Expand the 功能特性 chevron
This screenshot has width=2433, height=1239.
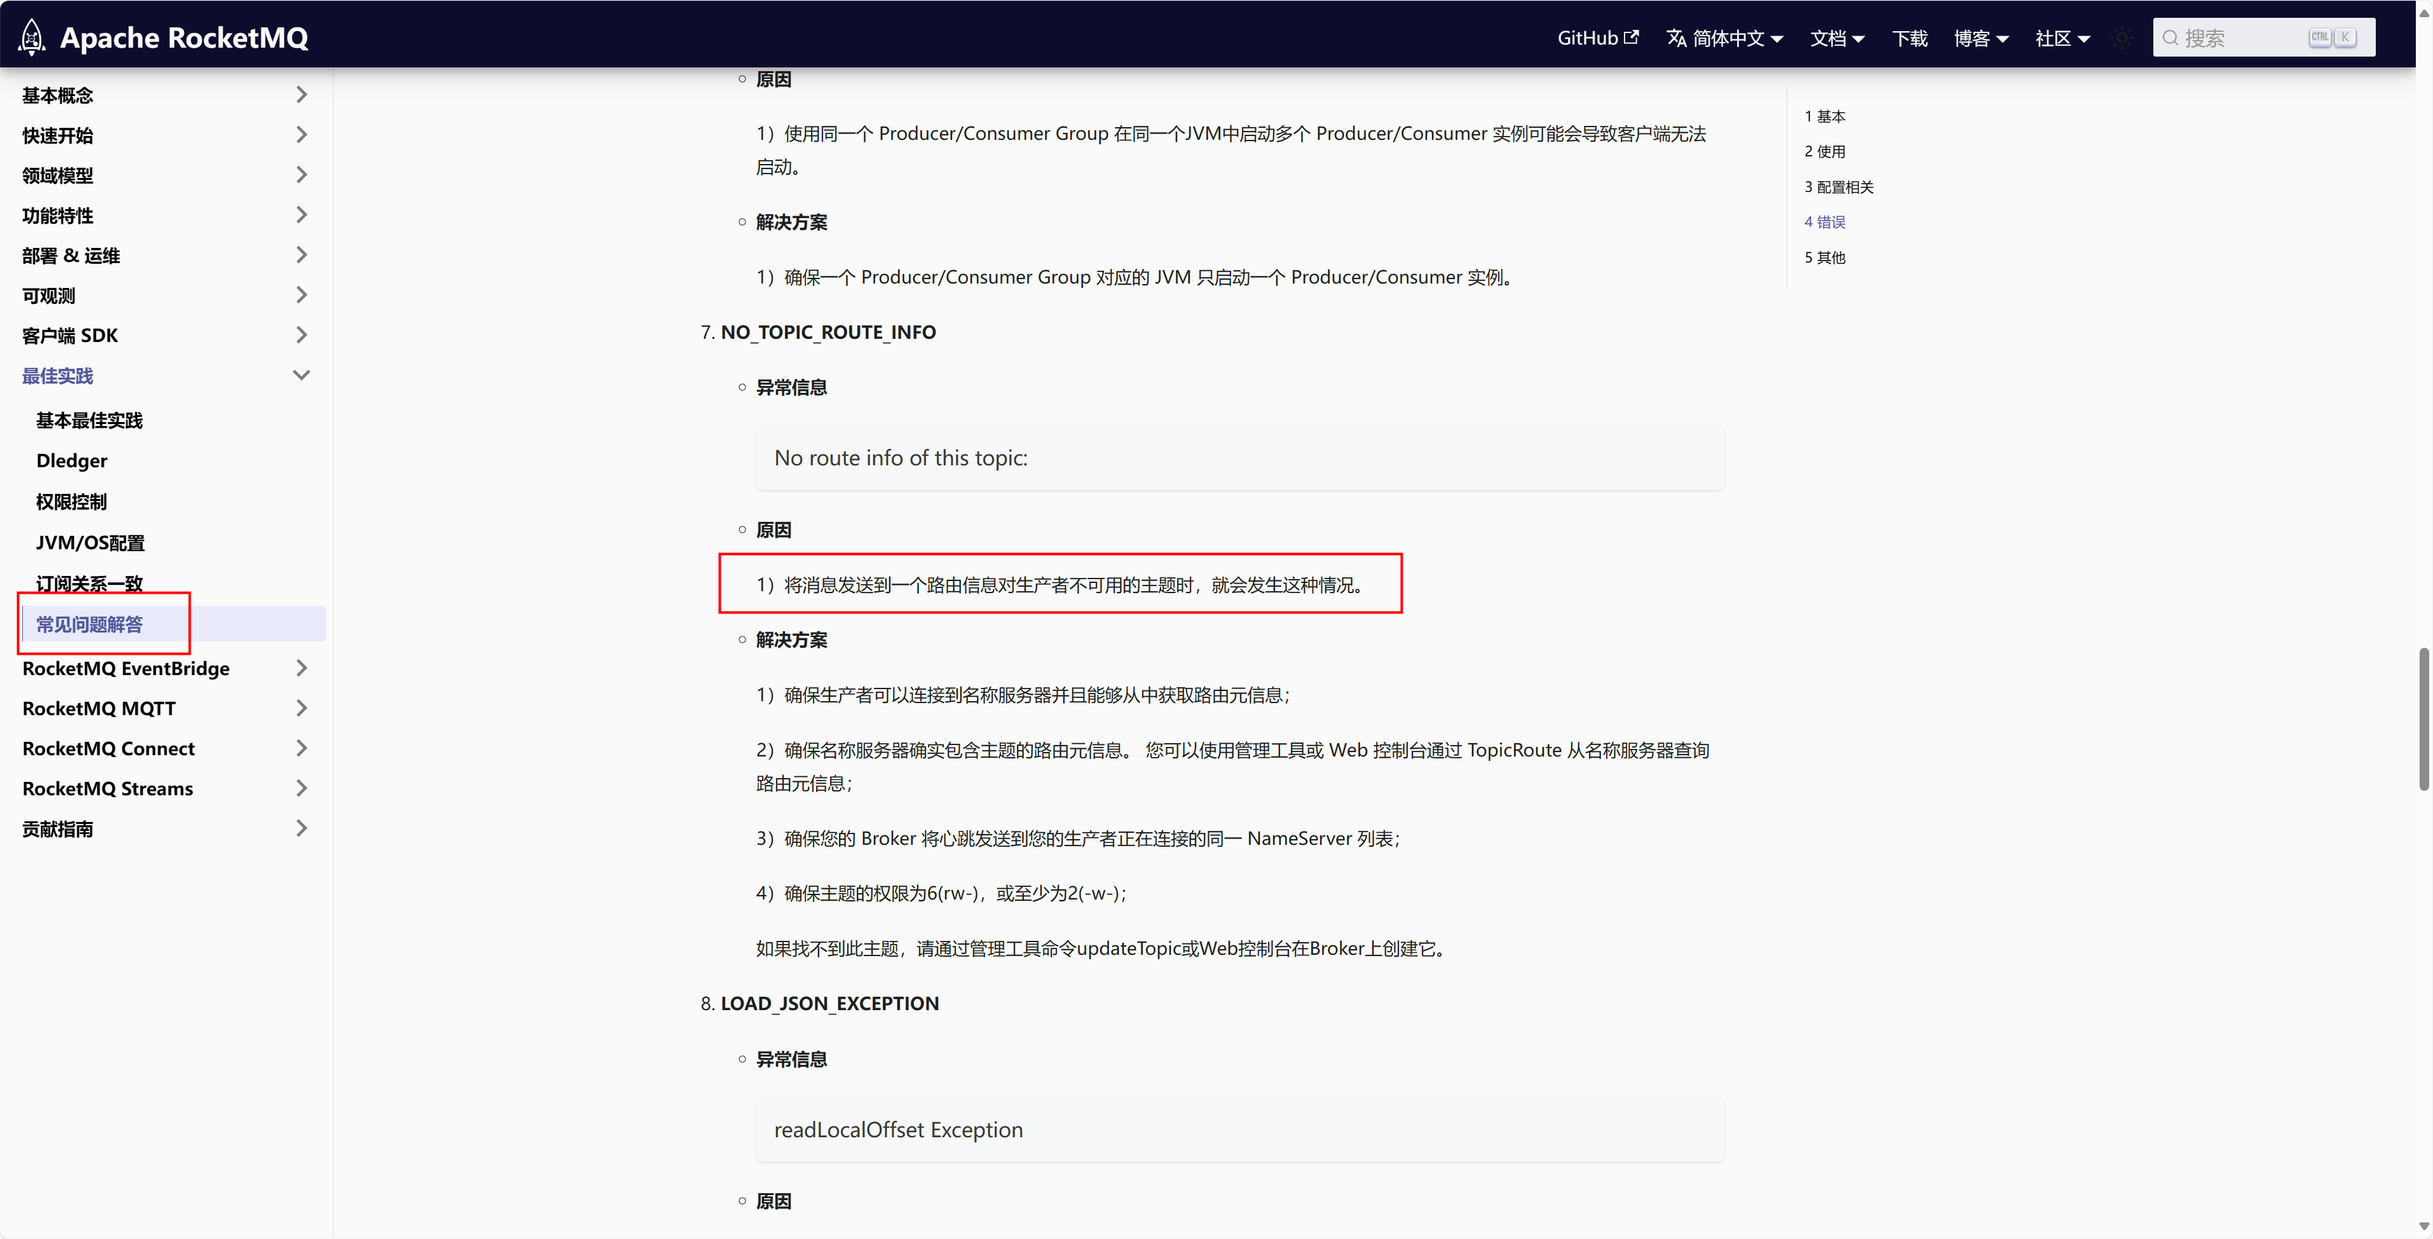coord(301,216)
